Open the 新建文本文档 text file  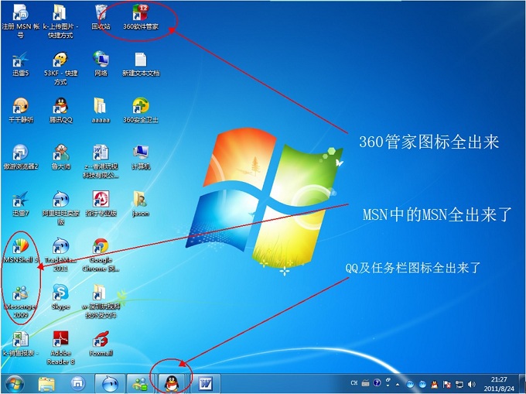(140, 60)
